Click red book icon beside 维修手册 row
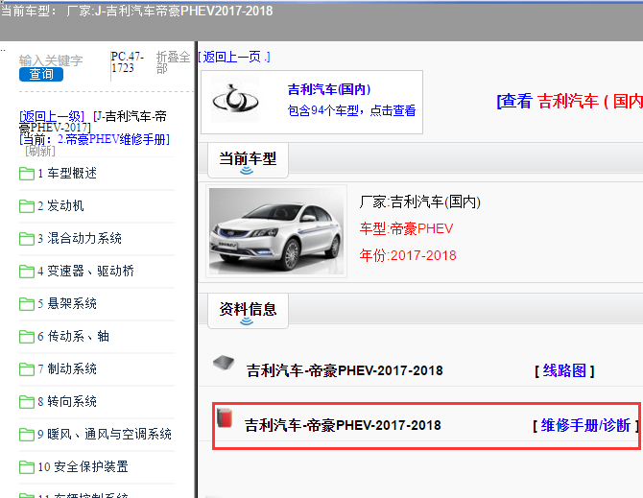The width and height of the screenshot is (643, 498). tap(225, 417)
